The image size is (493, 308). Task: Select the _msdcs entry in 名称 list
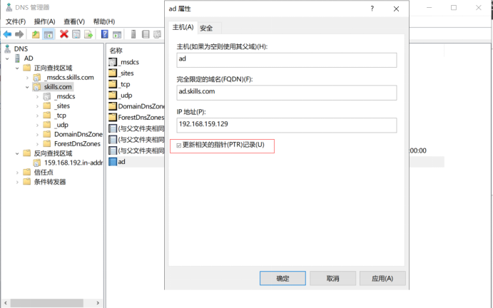pyautogui.click(x=128, y=62)
